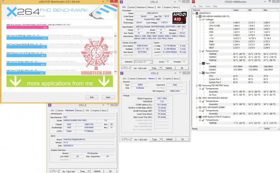Collapse the Fans PWM group
The image size is (280, 173).
click(200, 73)
